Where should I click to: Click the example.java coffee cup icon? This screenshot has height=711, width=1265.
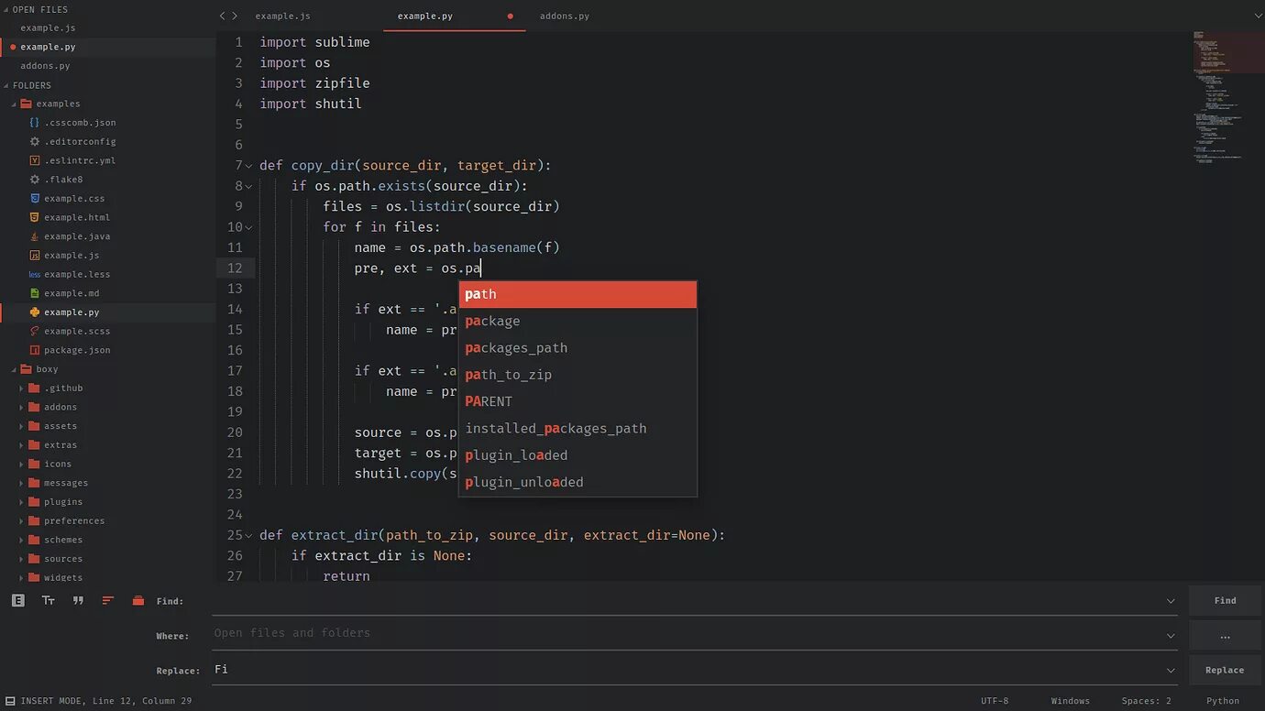(x=34, y=236)
